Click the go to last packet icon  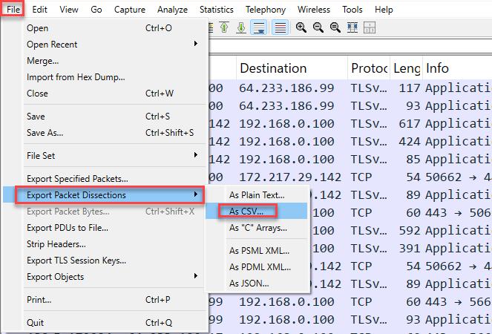coord(240,27)
